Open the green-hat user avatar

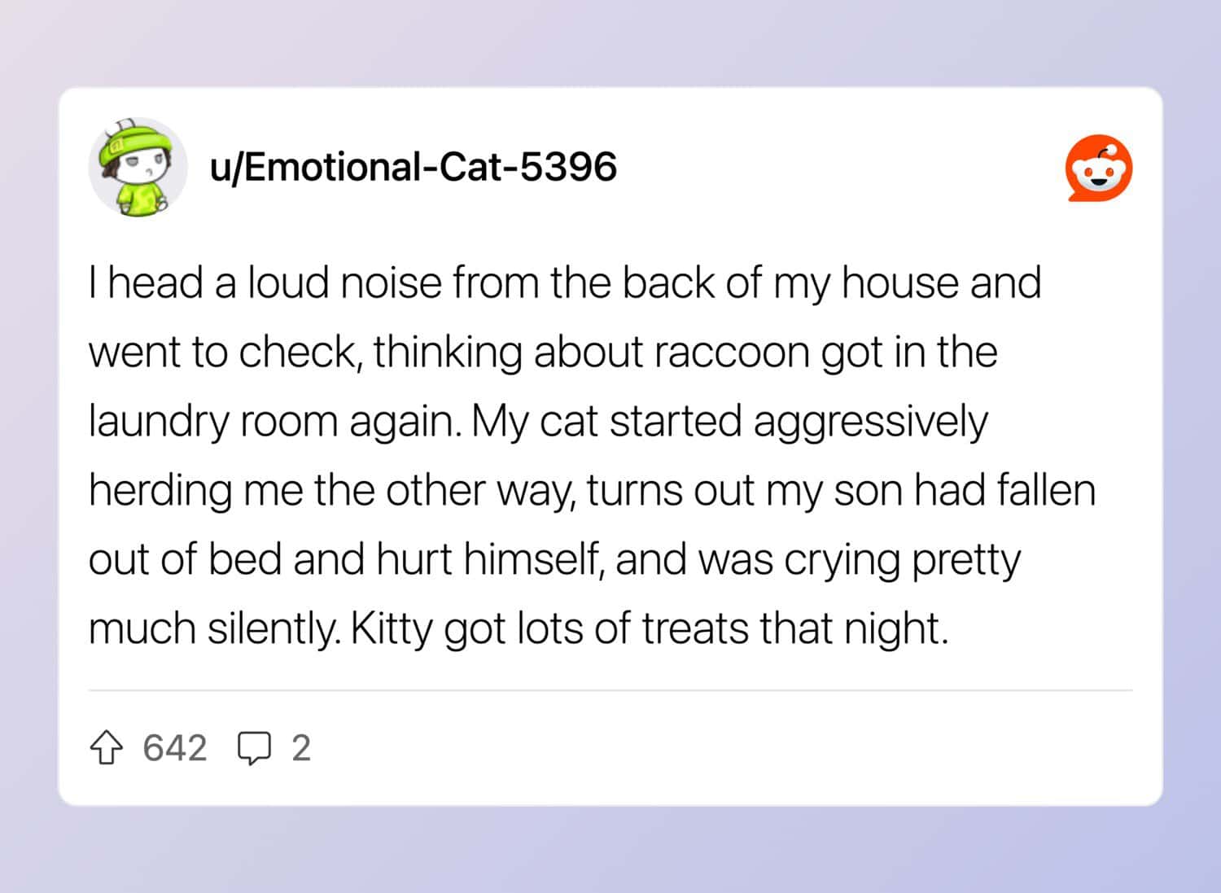pos(138,167)
